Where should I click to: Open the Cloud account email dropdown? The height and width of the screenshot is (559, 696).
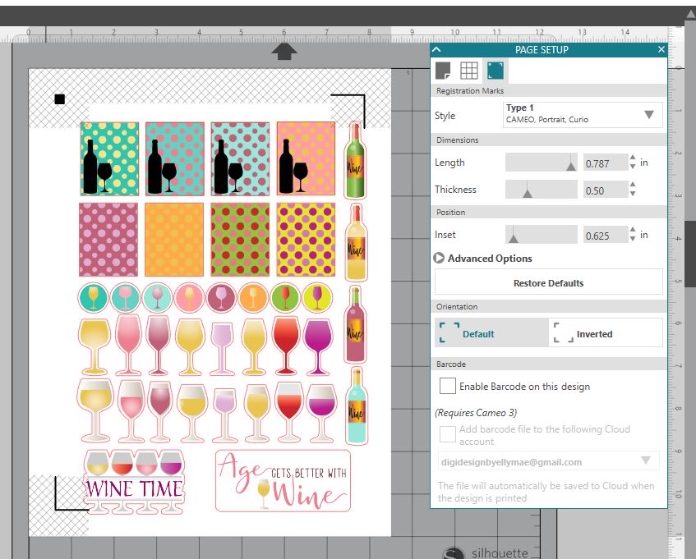point(646,461)
